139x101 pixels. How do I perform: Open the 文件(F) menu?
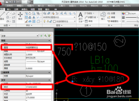(x=10, y=6)
